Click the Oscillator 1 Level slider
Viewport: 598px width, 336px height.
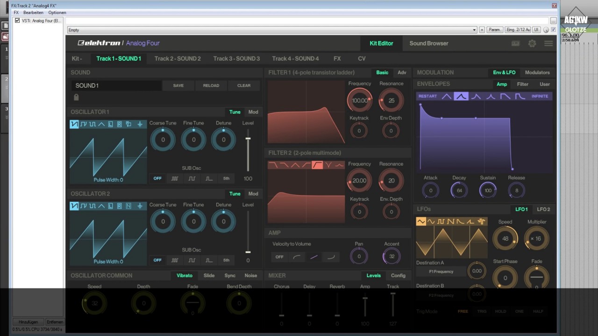(x=248, y=150)
